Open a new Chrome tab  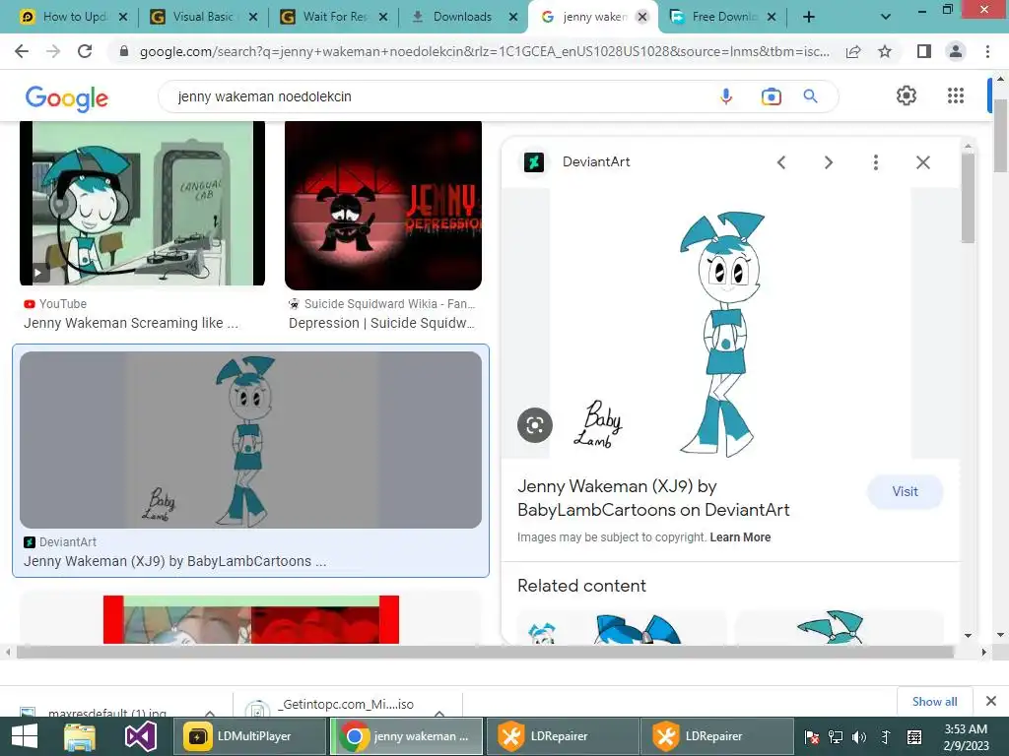[x=809, y=17]
